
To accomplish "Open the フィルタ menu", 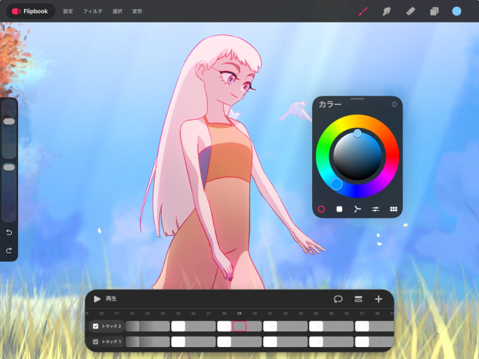I will tap(93, 11).
